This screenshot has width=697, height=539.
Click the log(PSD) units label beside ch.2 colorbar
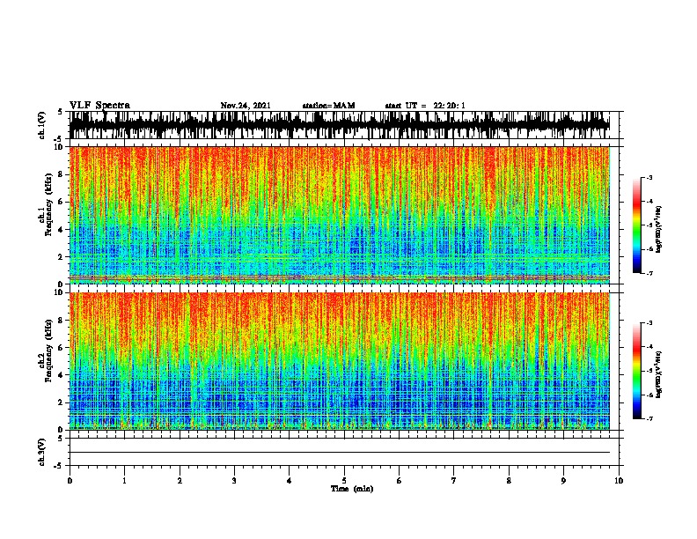(x=659, y=374)
